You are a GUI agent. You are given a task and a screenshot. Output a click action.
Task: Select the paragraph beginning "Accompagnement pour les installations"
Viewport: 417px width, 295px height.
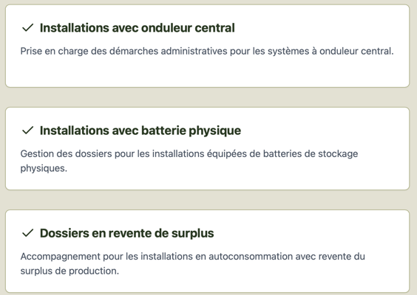[193, 264]
